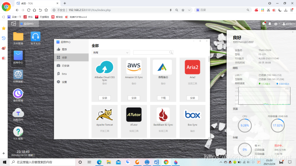Open the Windows Start menu

5,162
